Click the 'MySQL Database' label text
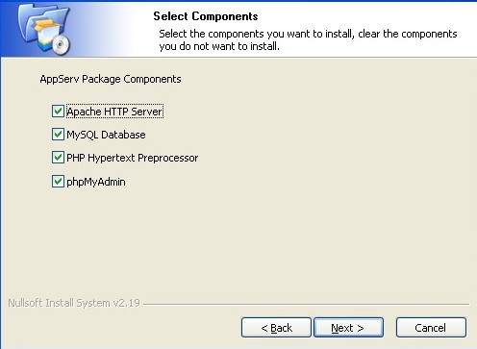The image size is (477, 349). [106, 135]
